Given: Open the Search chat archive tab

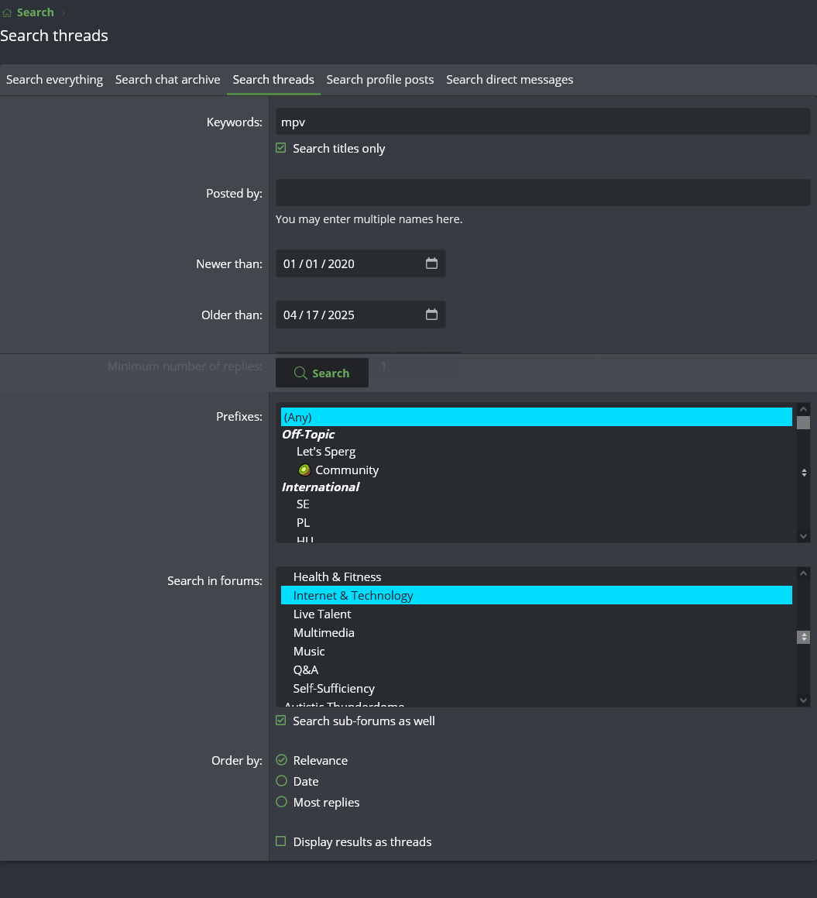Looking at the screenshot, I should point(168,80).
